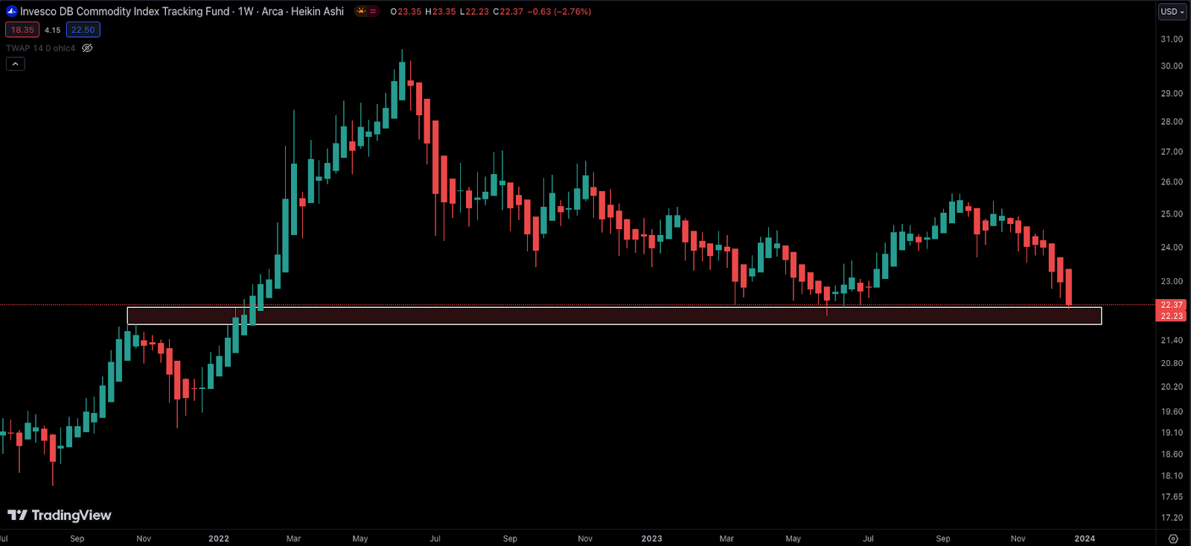The width and height of the screenshot is (1191, 546).
Task: Click the red 18.35 sell price button
Action: (22, 30)
